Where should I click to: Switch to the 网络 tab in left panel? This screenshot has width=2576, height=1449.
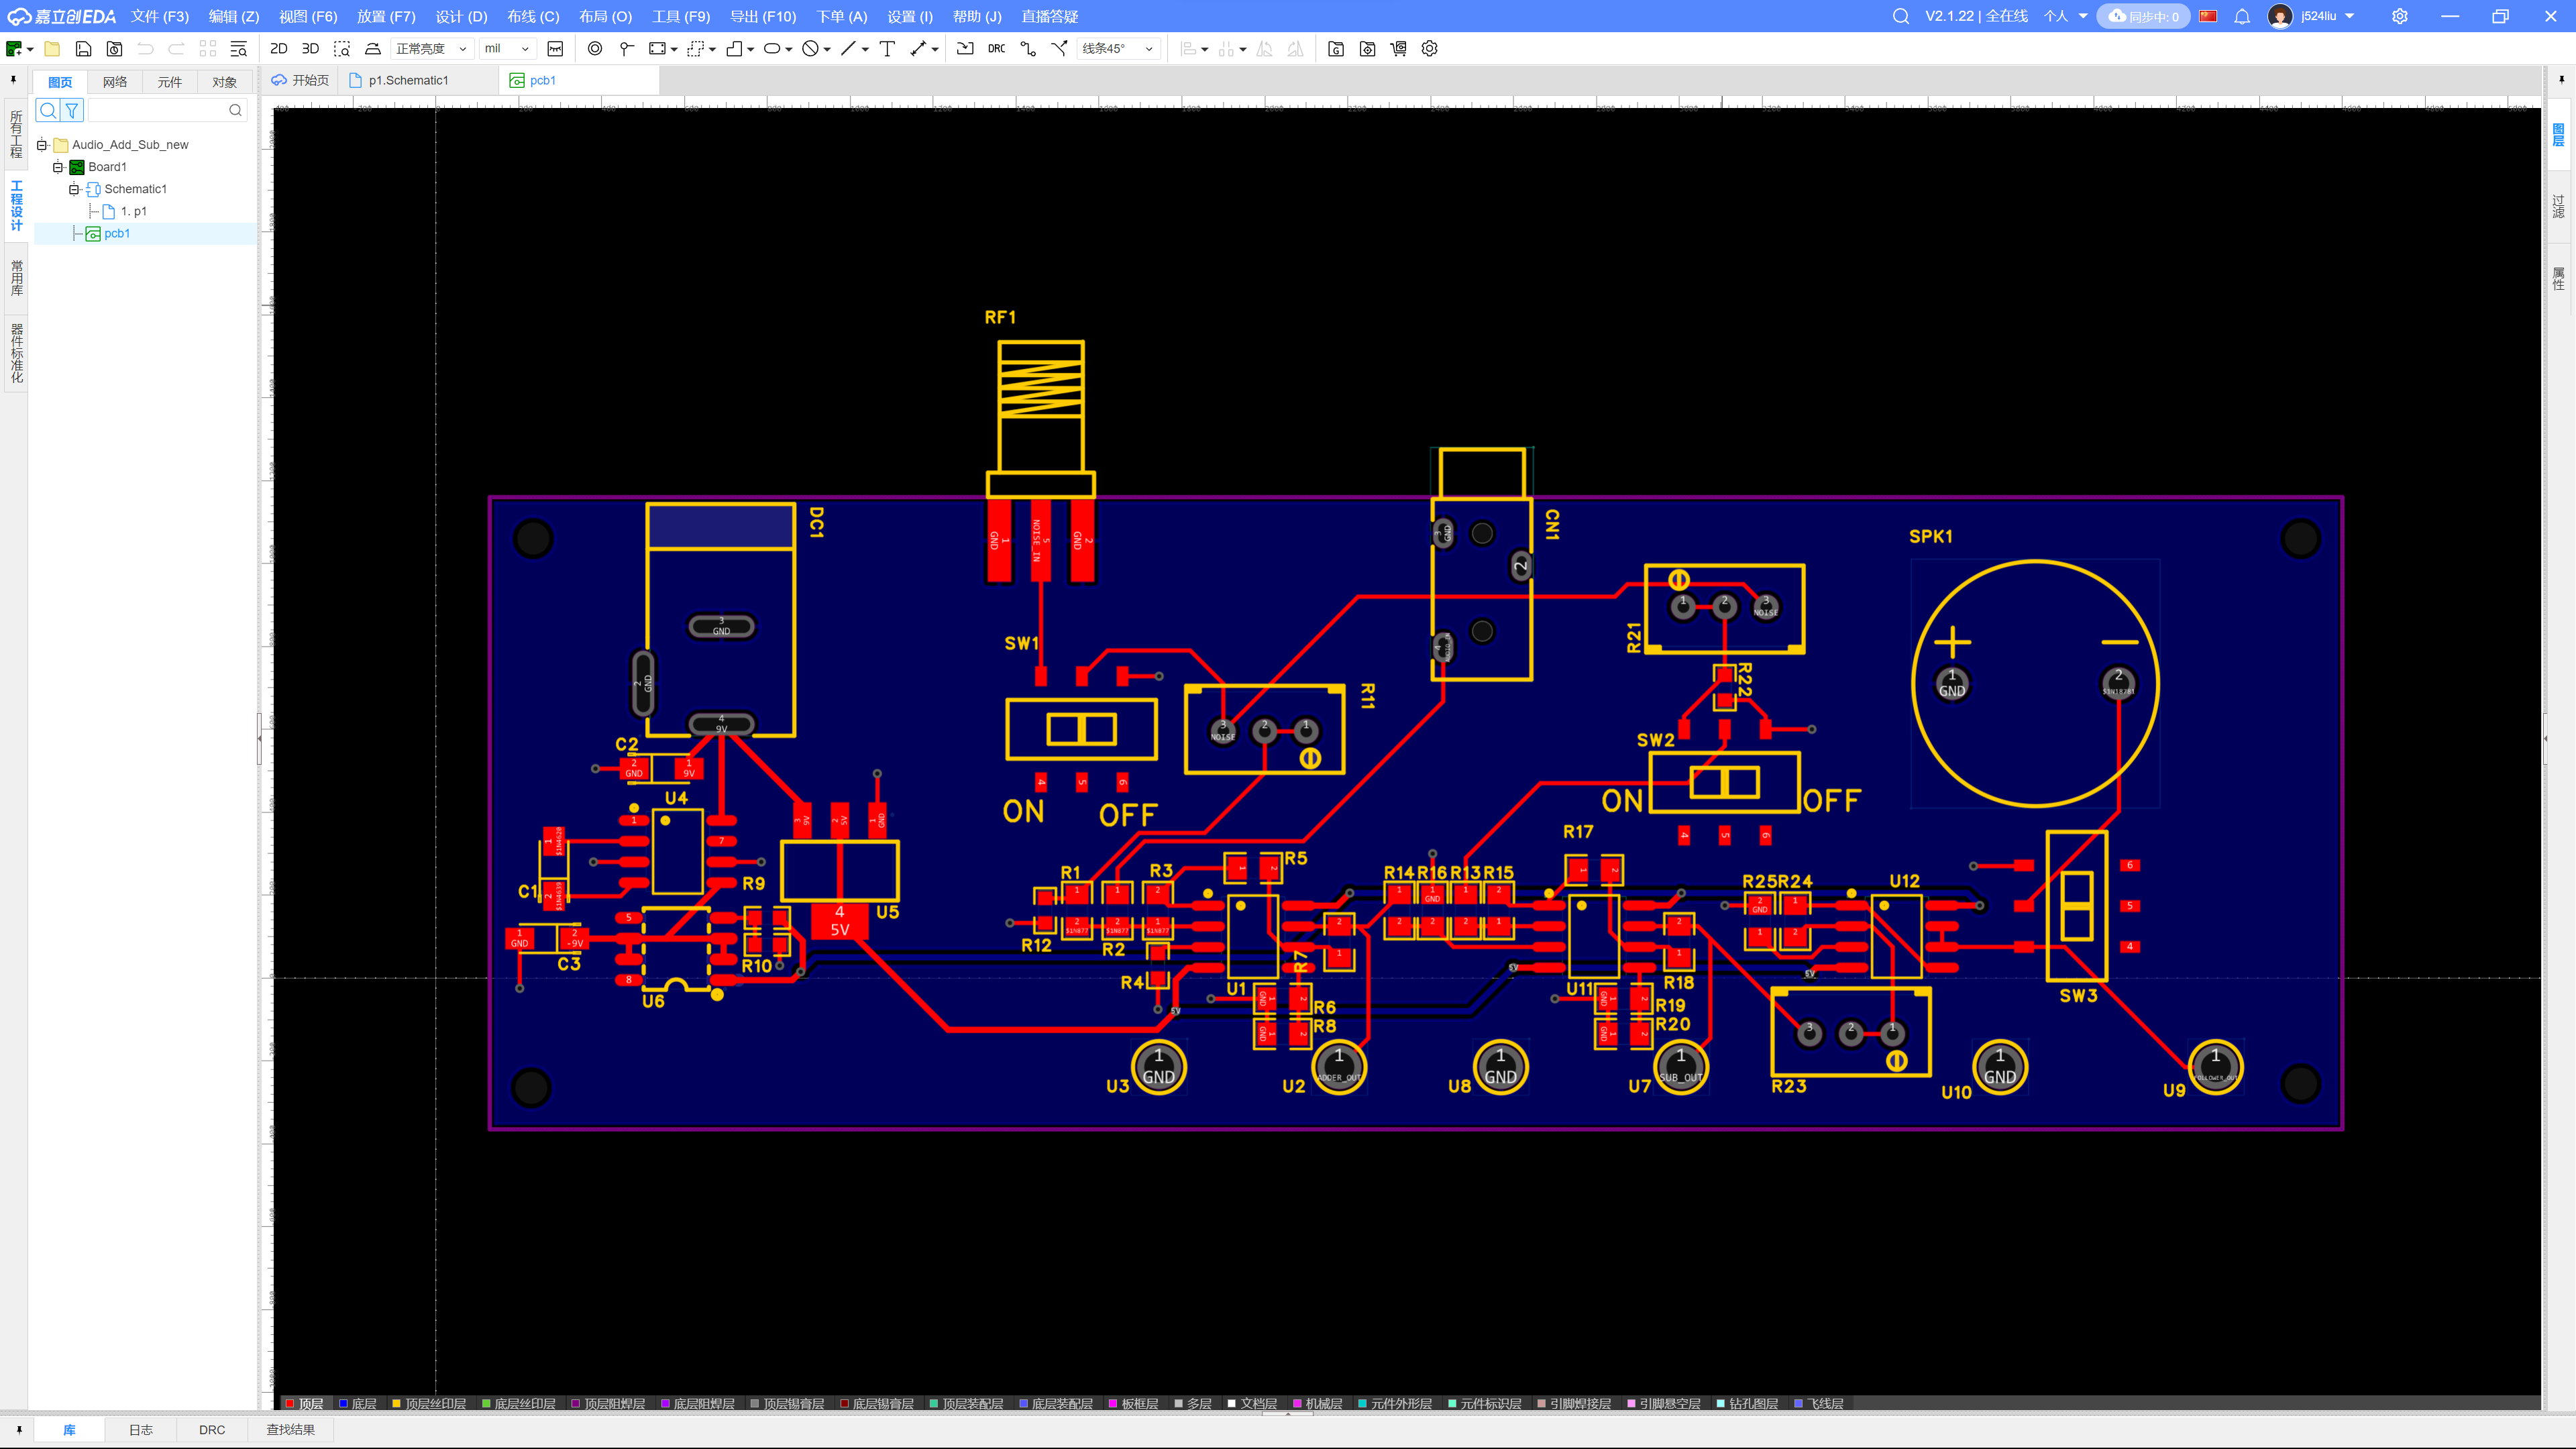point(115,82)
